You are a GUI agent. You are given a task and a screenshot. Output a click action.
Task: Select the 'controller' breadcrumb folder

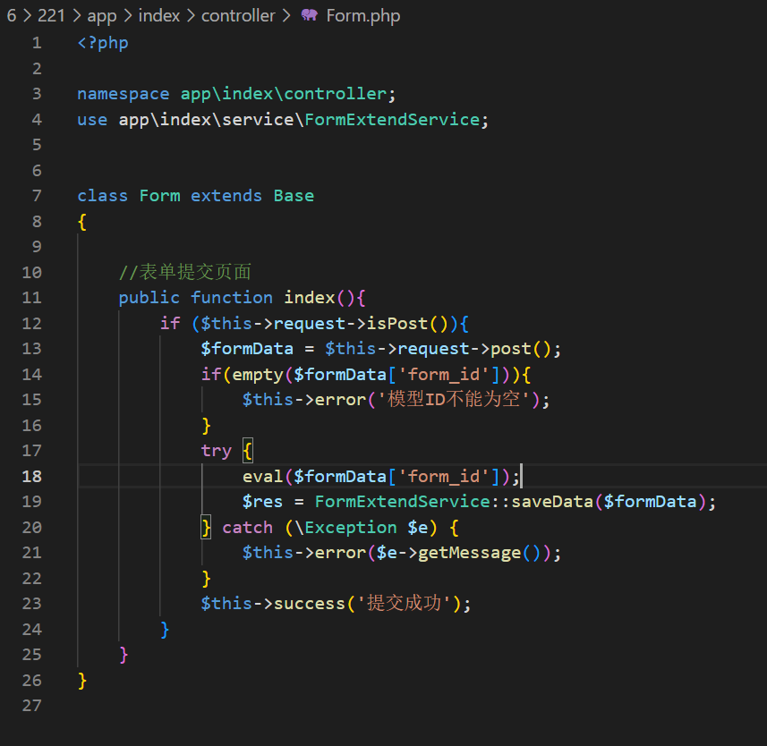(238, 15)
